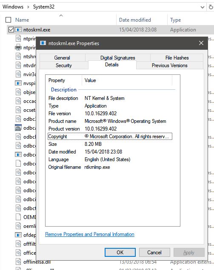
Task: Click the ocset file icon
Action: coord(18,110)
